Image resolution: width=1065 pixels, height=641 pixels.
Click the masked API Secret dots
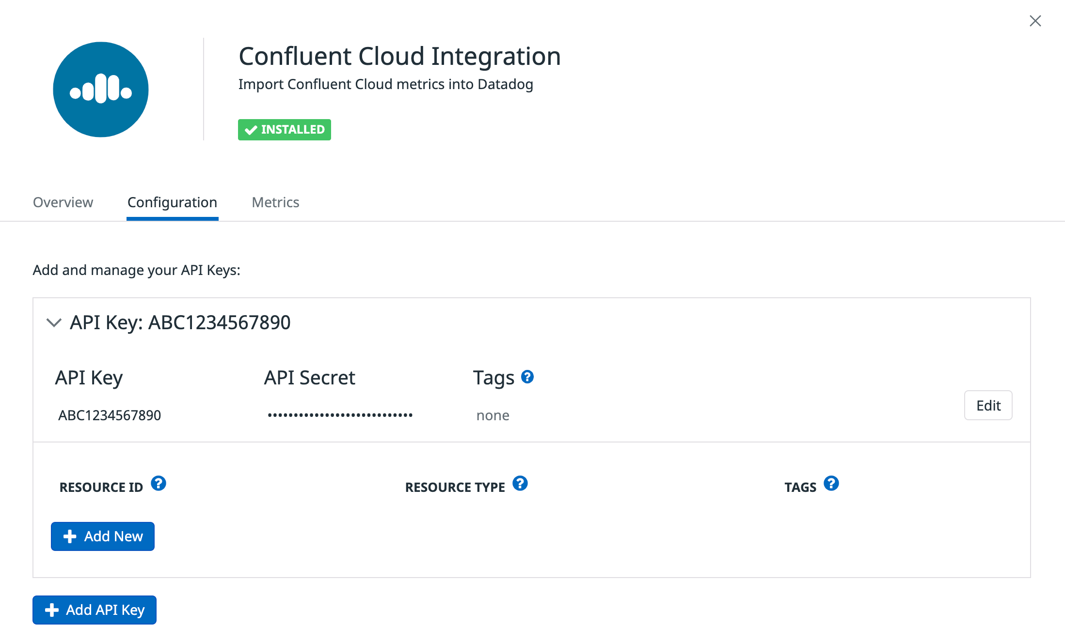[339, 415]
